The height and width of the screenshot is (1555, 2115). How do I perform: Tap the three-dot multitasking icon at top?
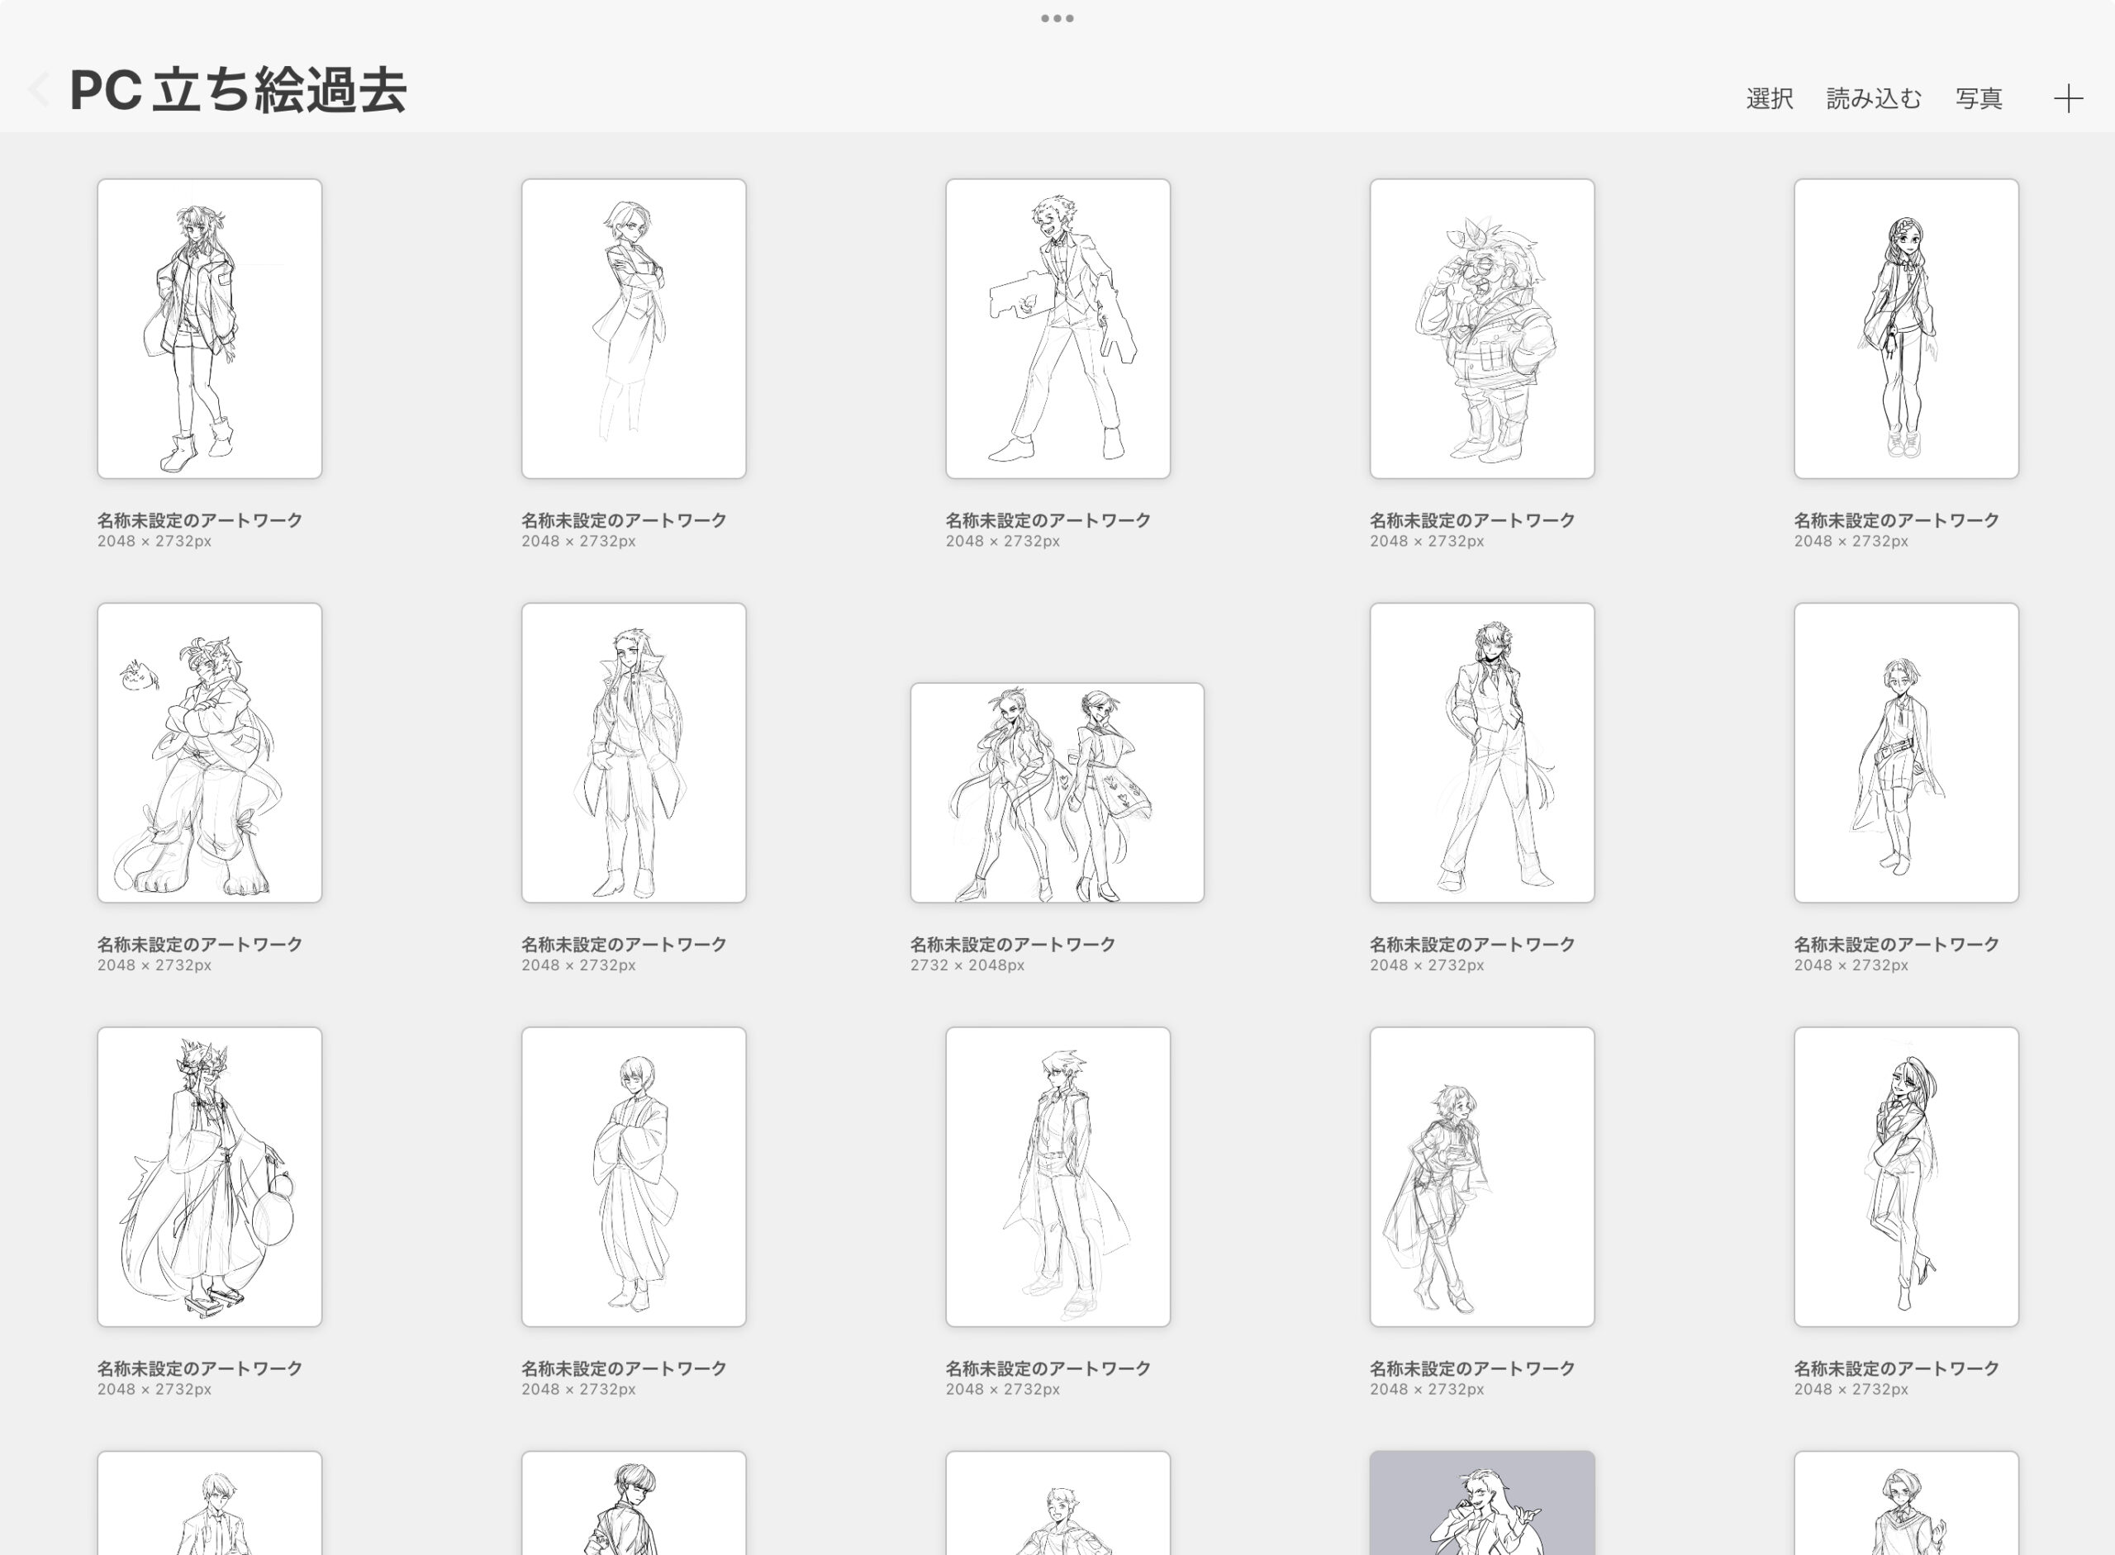click(1057, 18)
